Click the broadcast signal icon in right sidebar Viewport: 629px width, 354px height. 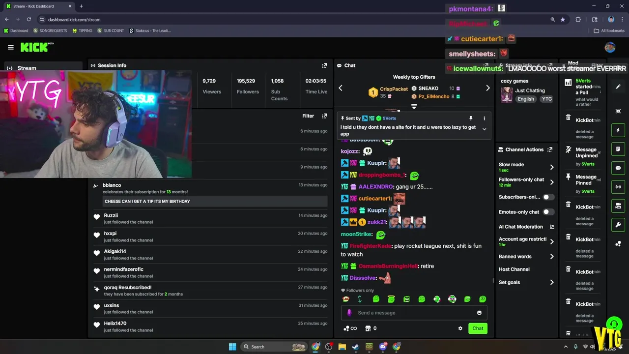pos(618,187)
